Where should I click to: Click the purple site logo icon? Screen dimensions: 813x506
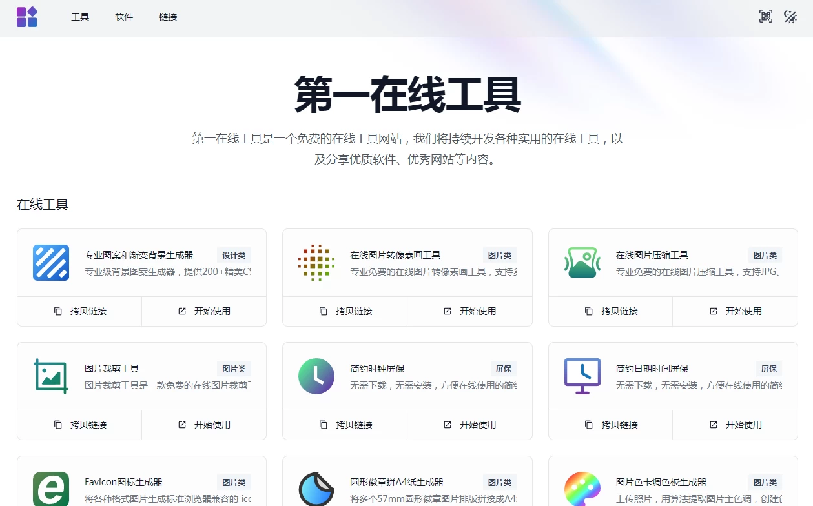pos(27,17)
